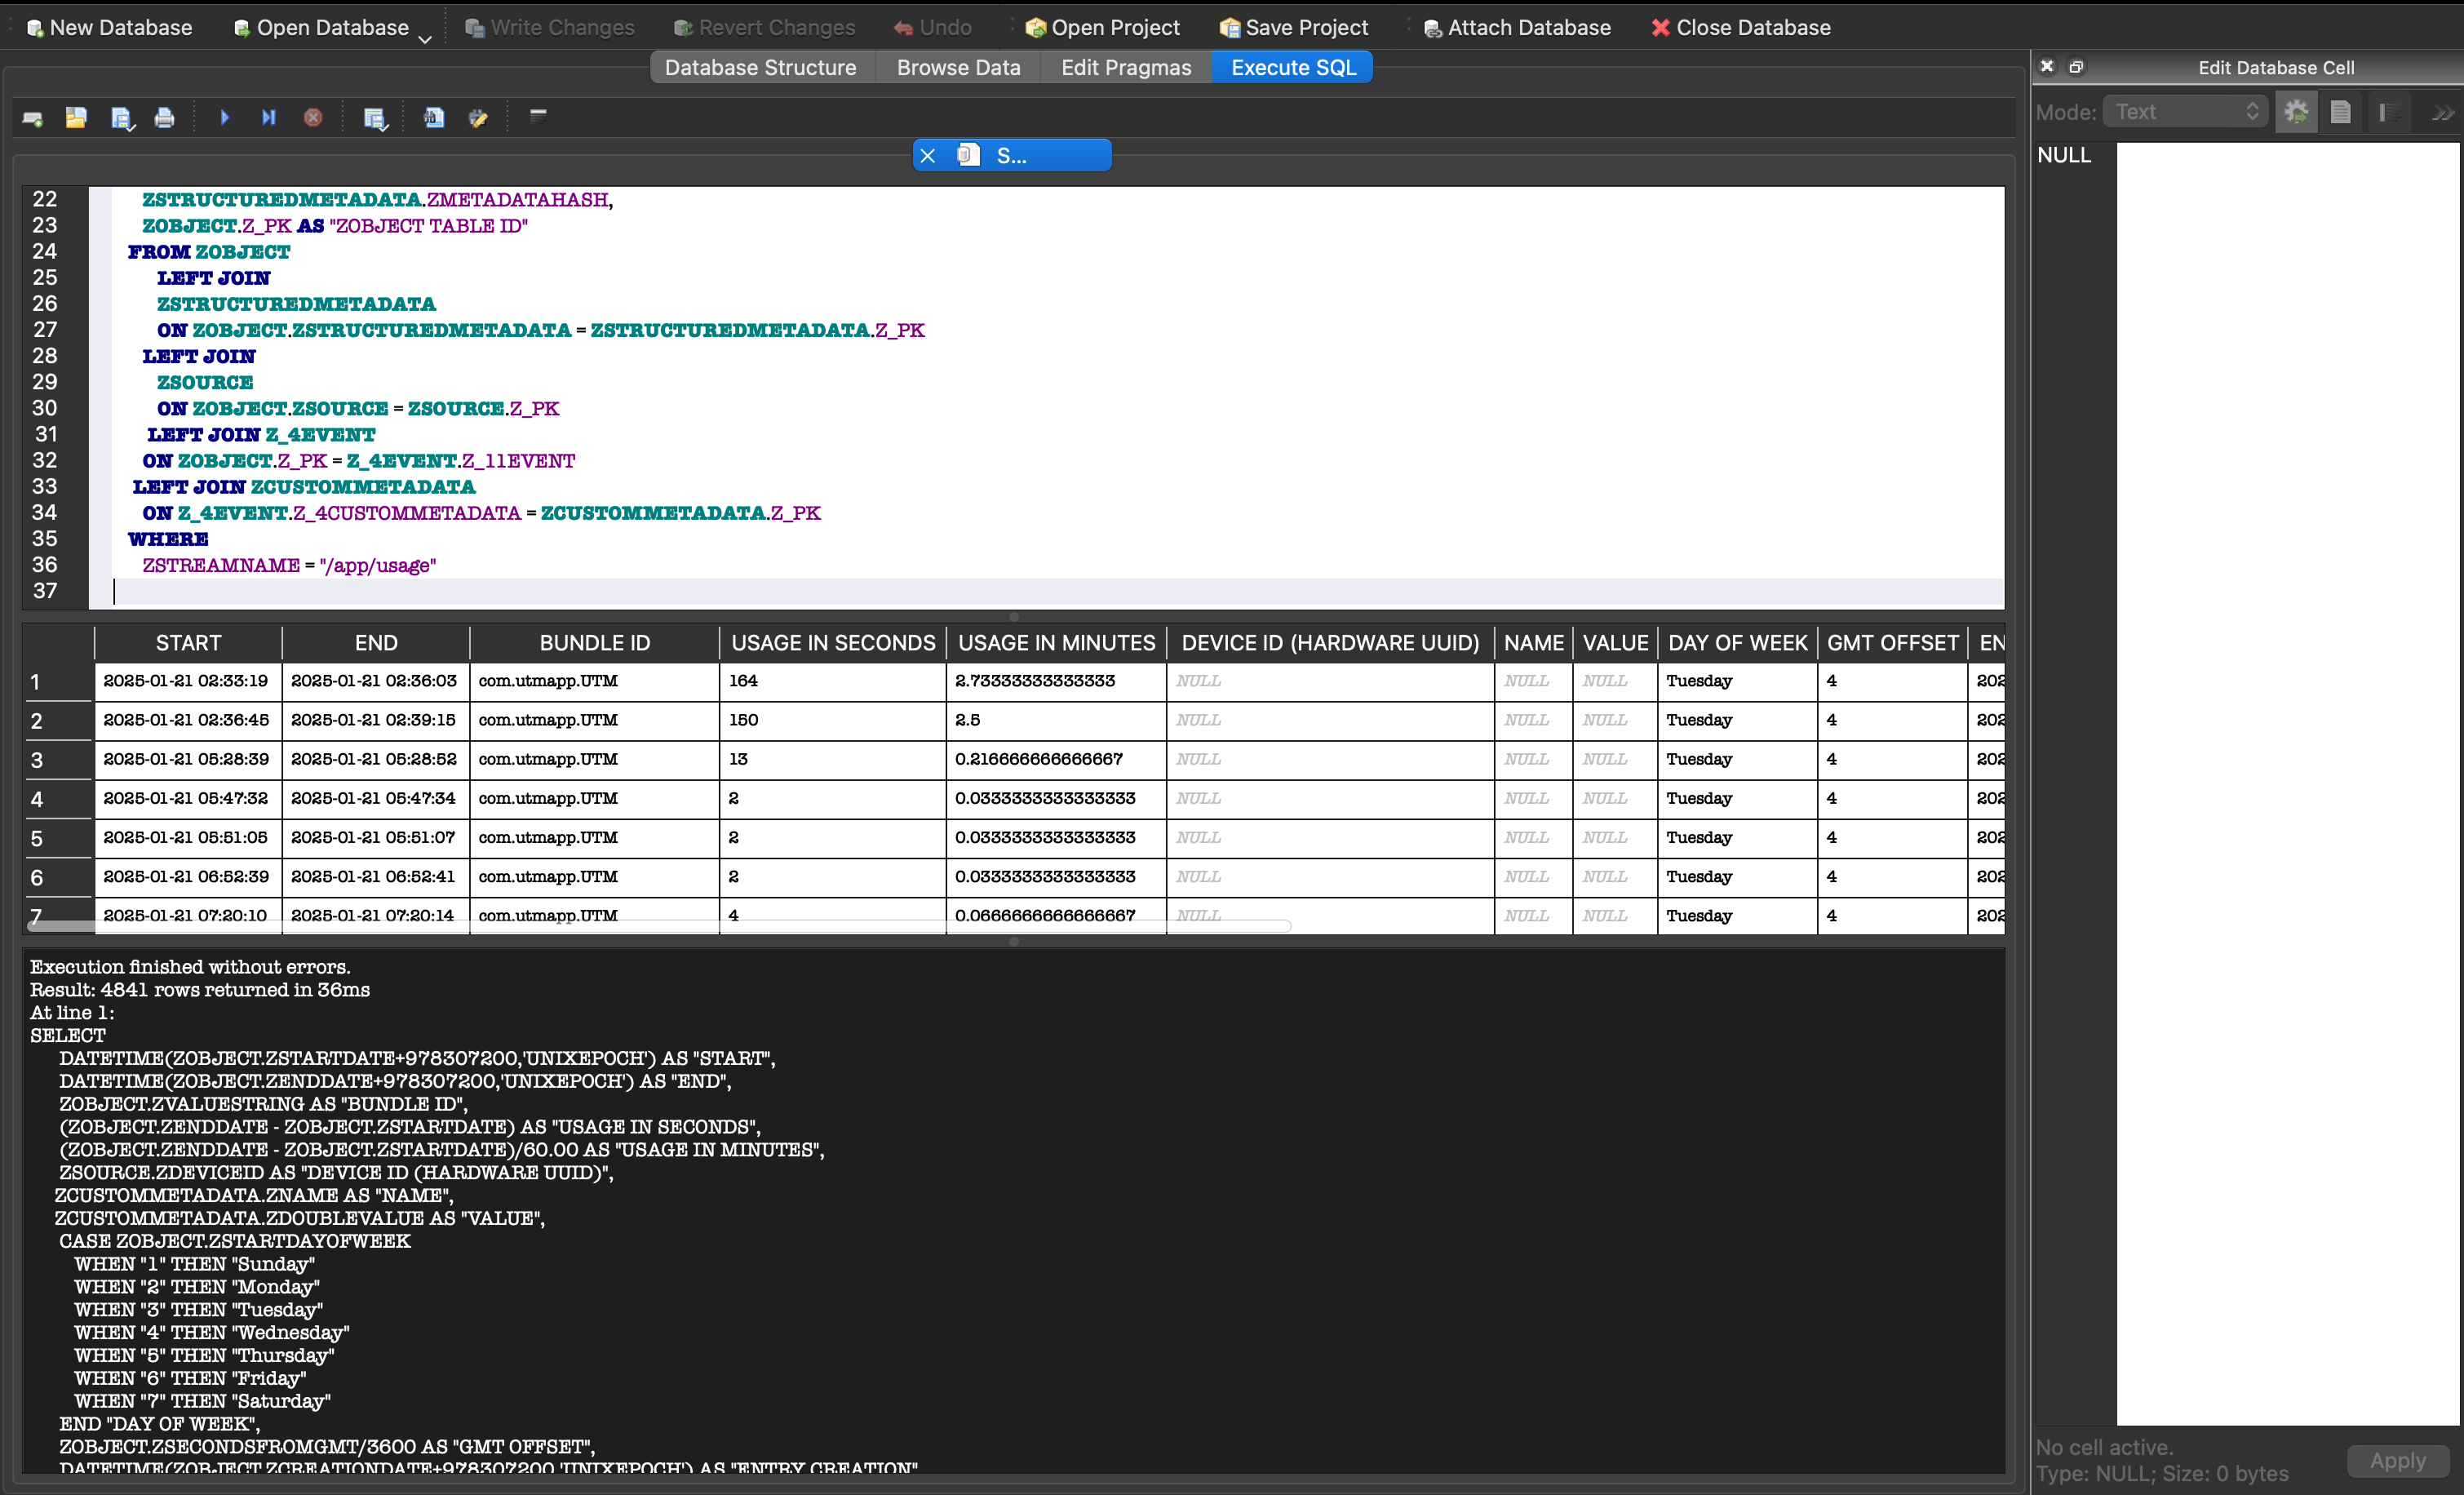Expand hidden cell editor tools chevron
This screenshot has width=2464, height=1495.
[x=2442, y=113]
